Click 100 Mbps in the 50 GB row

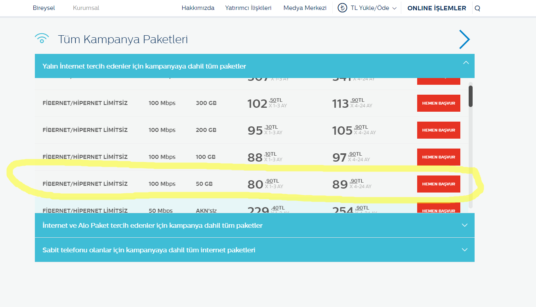pos(162,184)
